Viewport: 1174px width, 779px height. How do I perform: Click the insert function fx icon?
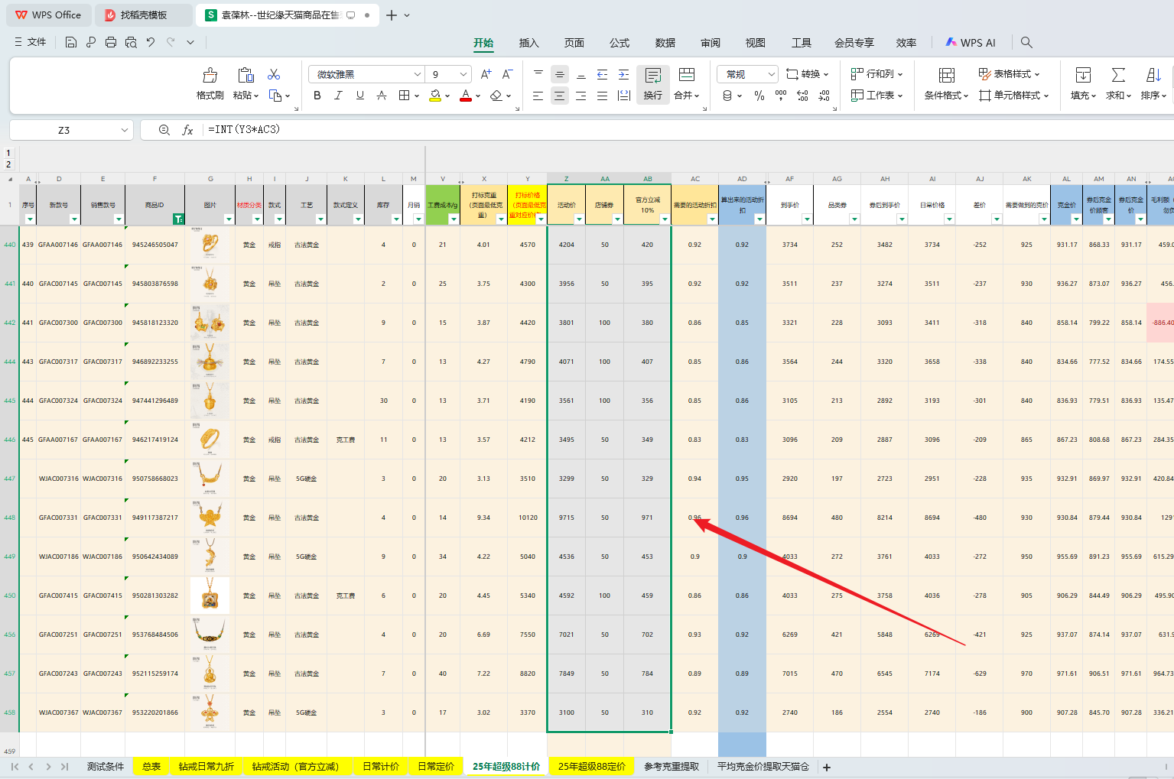187,130
